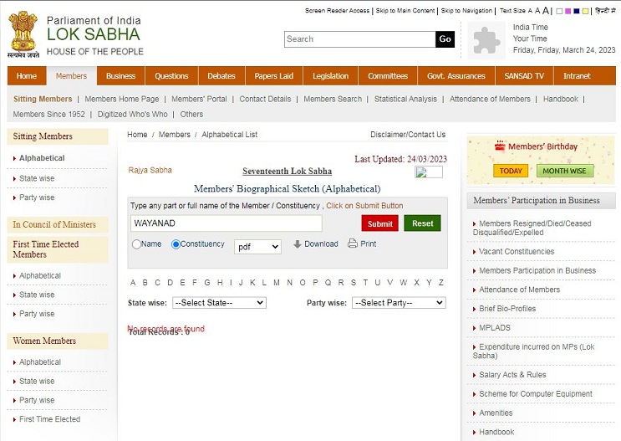Select the smallest text size A
This screenshot has width=621, height=441.
(529, 11)
